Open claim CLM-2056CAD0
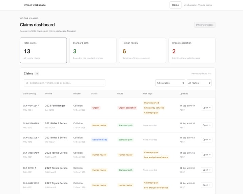This screenshot has height=194, width=243. coord(206,155)
